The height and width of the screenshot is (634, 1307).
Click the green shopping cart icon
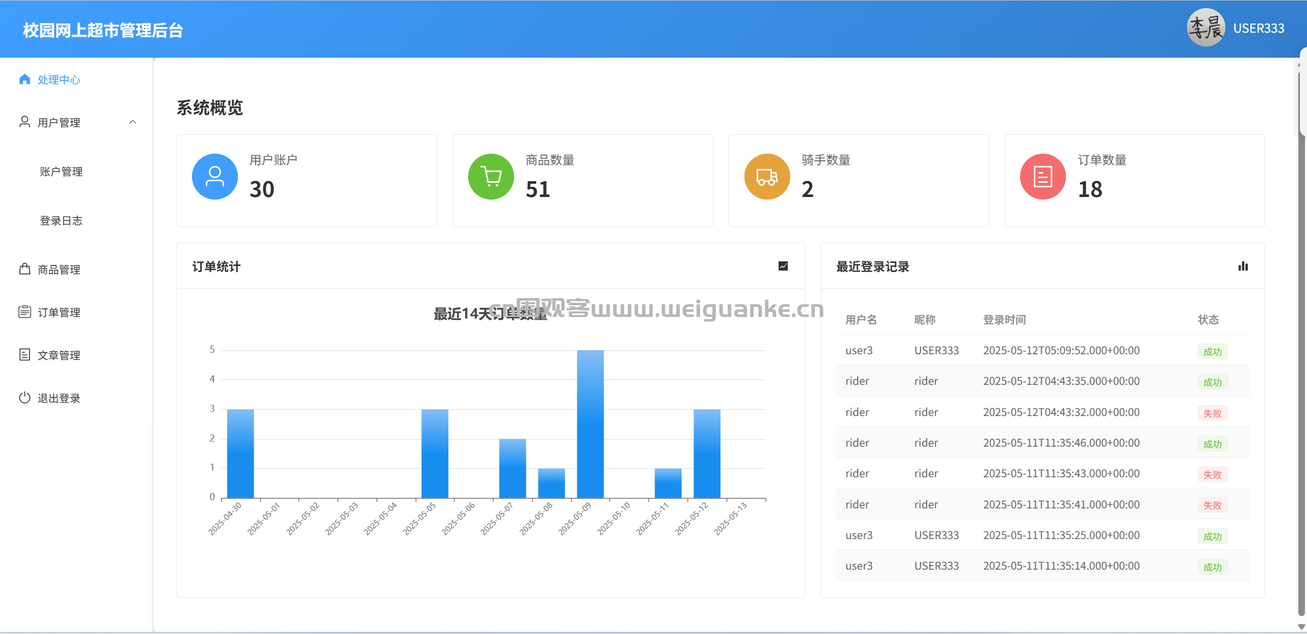coord(491,177)
